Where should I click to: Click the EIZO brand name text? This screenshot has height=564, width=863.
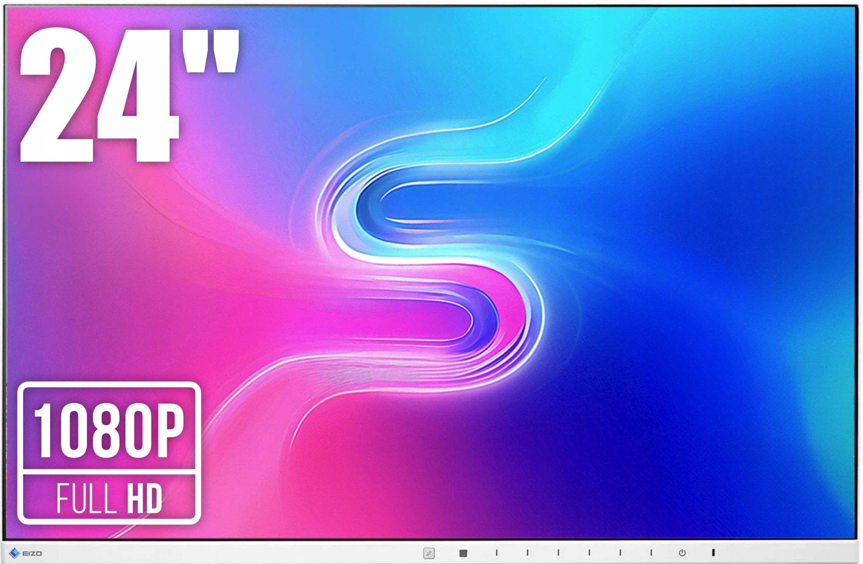click(x=32, y=553)
